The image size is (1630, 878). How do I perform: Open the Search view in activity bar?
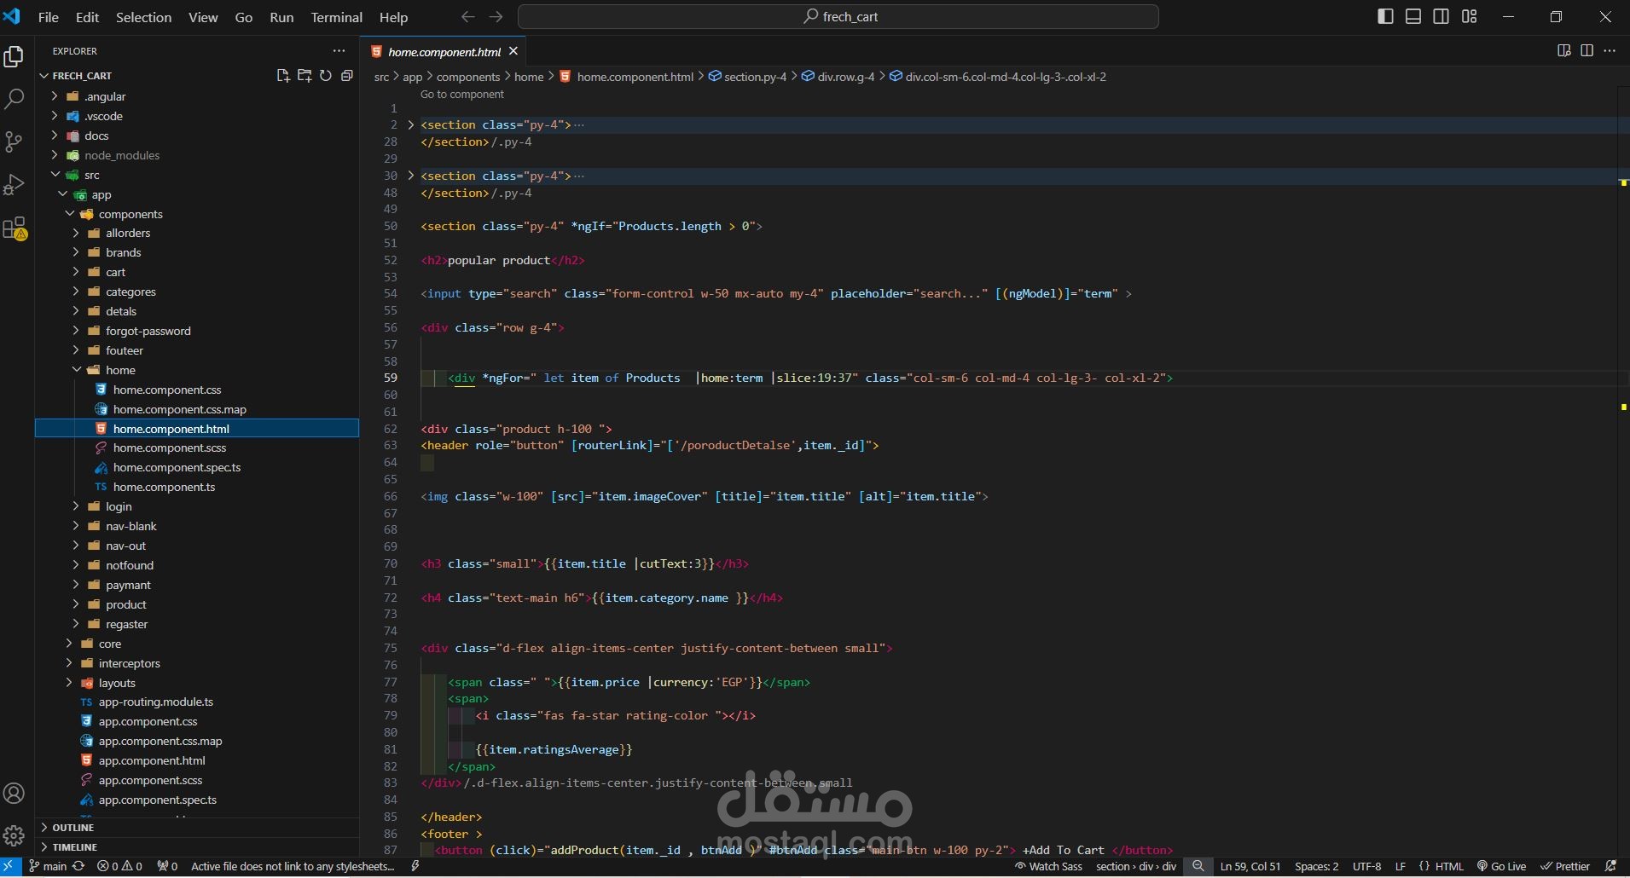click(14, 99)
